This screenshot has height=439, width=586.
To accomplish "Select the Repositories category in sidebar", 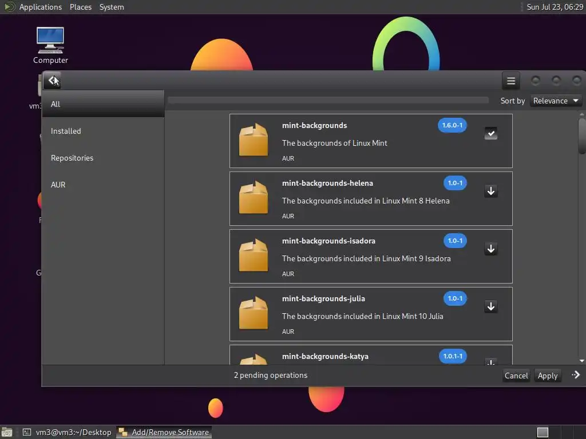I will [x=103, y=158].
